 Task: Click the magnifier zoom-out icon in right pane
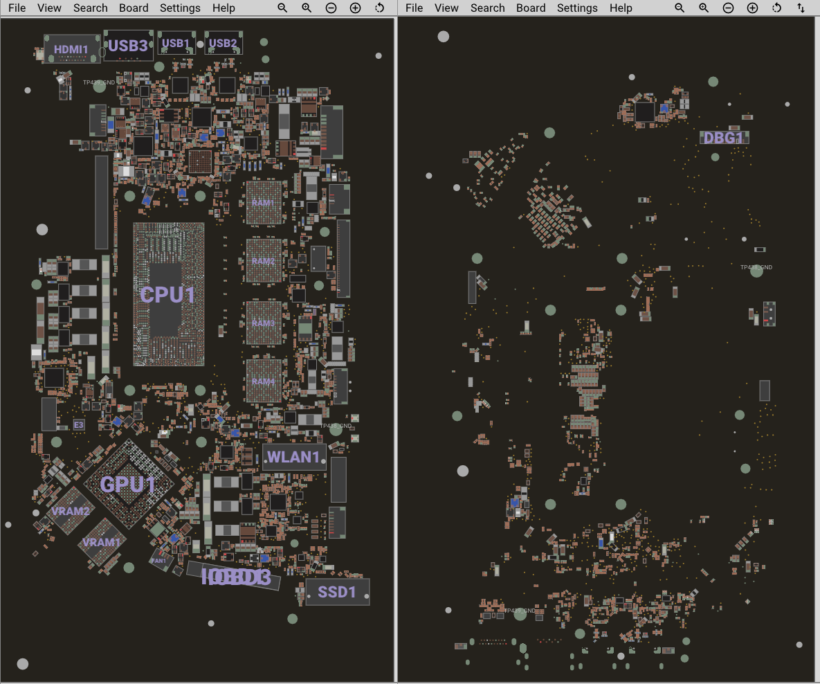click(680, 8)
